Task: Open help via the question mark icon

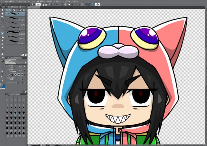Action: (x=97, y=5)
